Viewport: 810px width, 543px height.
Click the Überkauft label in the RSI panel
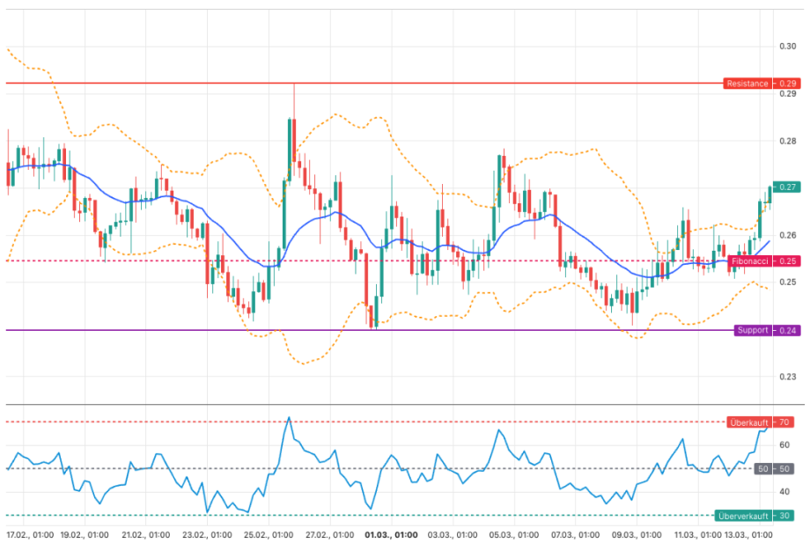[x=750, y=422]
